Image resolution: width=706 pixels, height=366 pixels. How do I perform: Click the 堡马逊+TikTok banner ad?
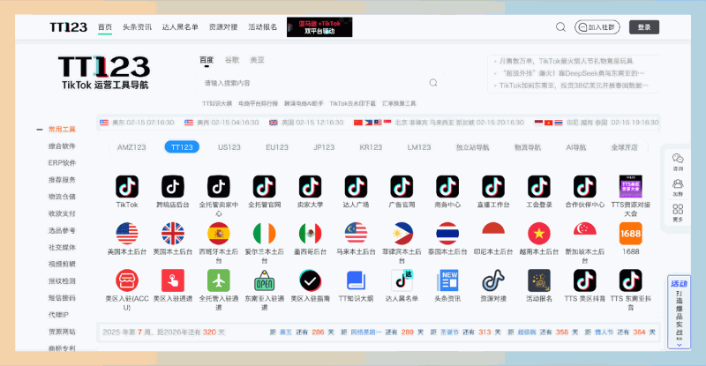[x=319, y=27]
